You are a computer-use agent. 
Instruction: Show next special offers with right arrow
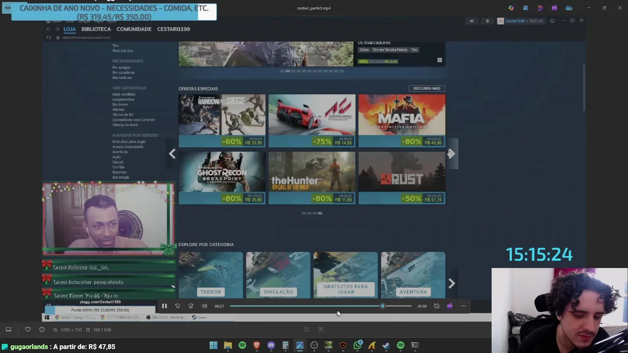(452, 154)
